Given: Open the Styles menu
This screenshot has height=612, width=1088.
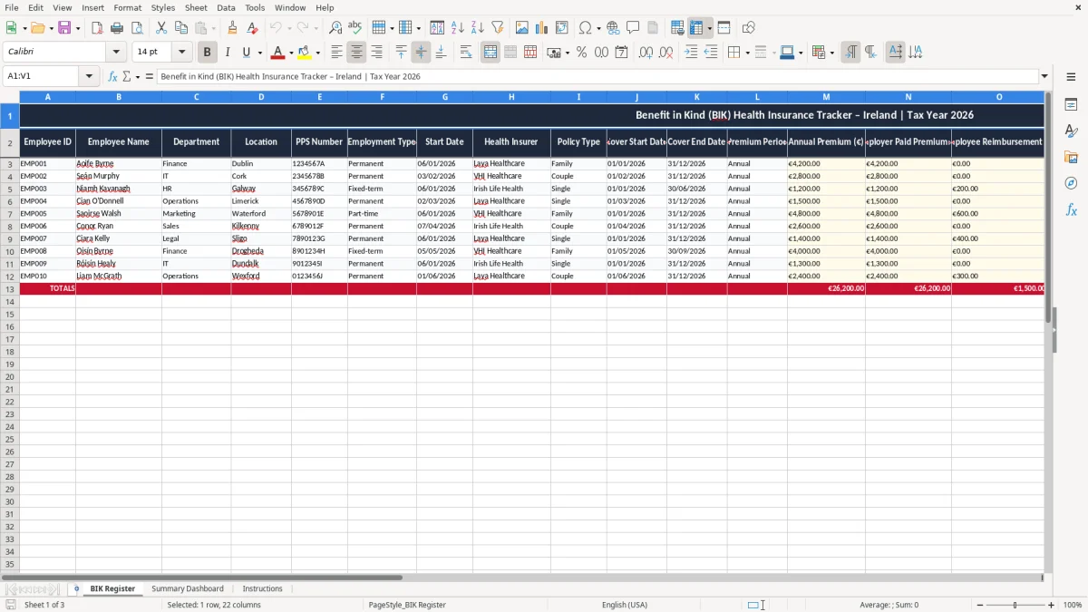Looking at the screenshot, I should (163, 7).
